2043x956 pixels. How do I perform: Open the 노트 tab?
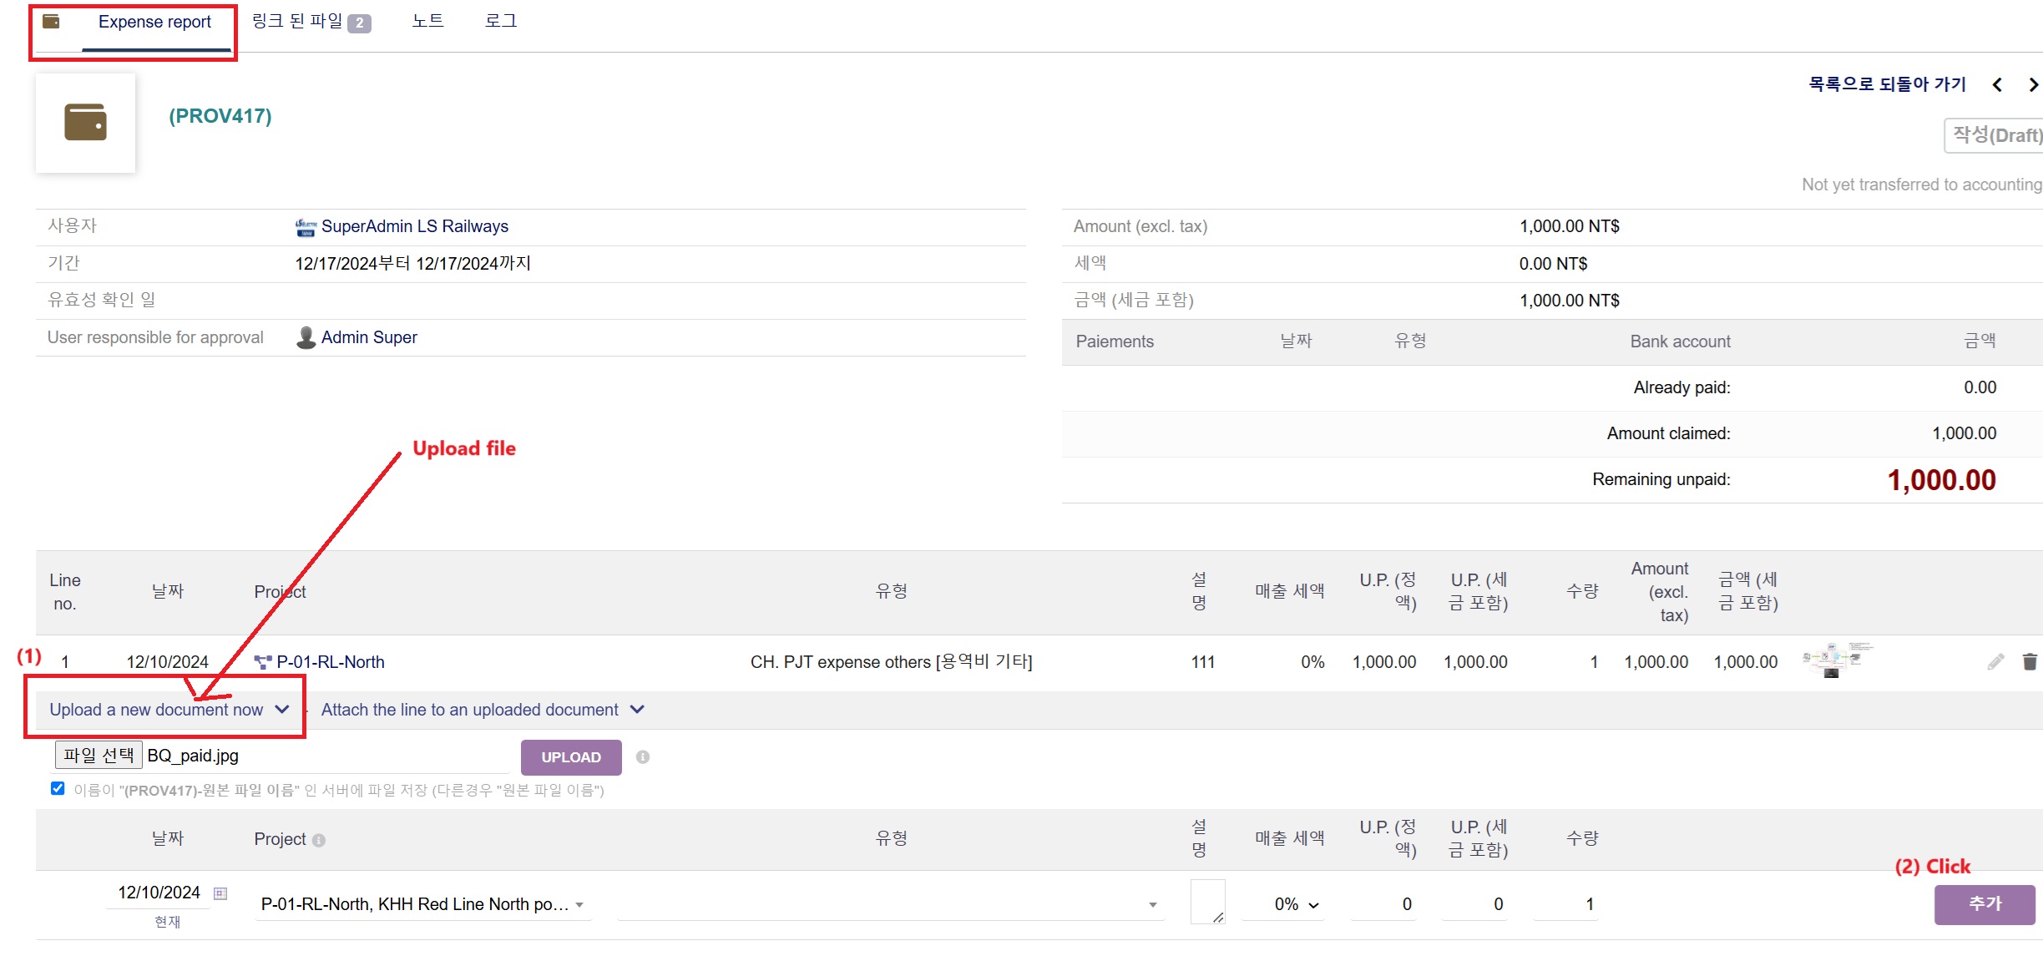click(x=427, y=22)
